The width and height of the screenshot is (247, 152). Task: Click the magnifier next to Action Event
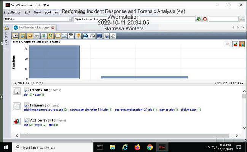[27, 120]
